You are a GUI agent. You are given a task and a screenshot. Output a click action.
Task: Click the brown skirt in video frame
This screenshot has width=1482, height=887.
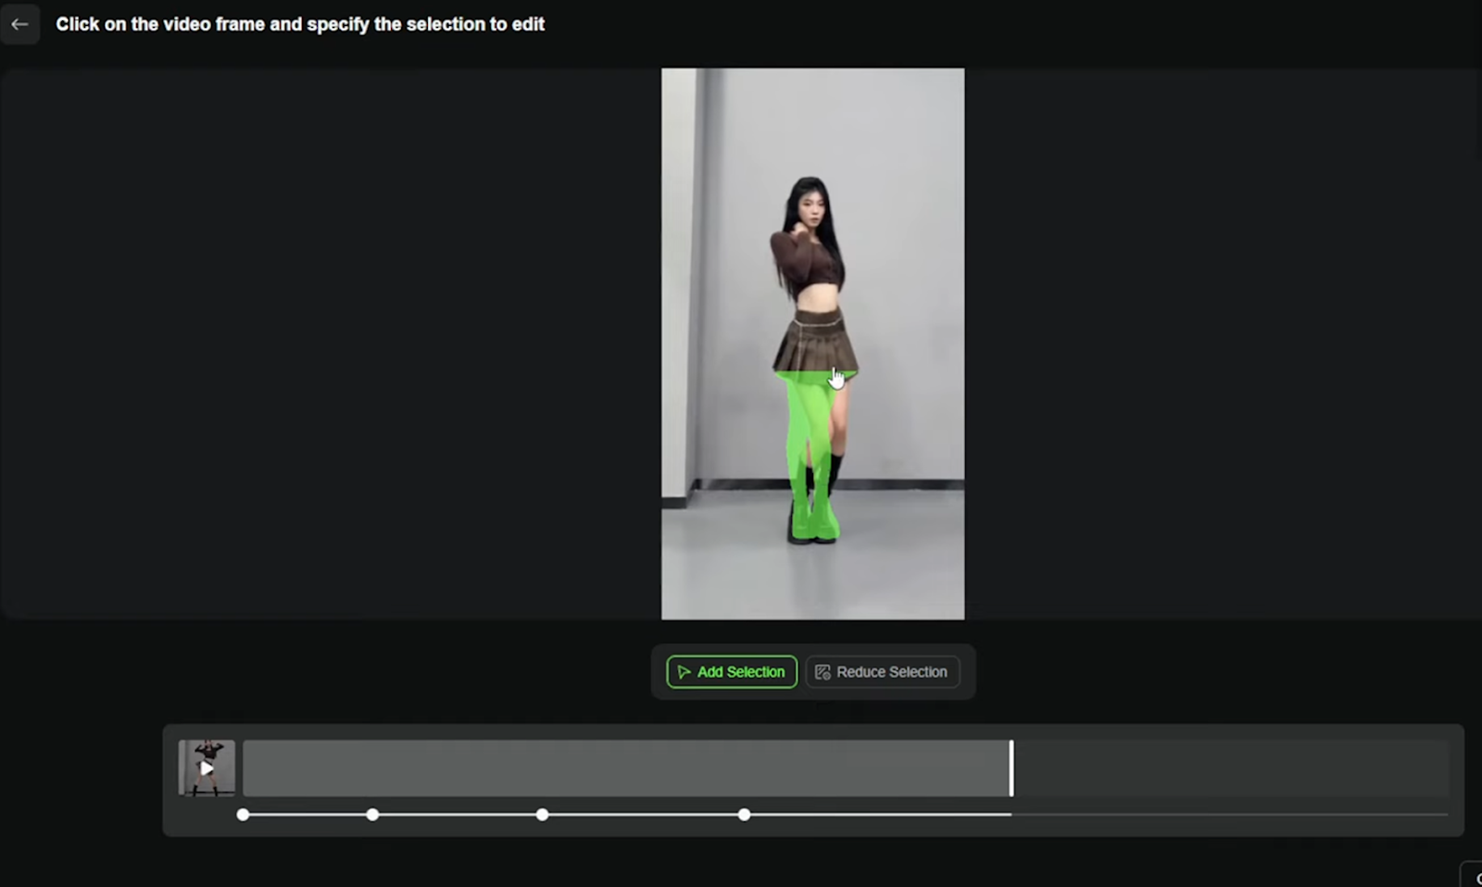814,343
